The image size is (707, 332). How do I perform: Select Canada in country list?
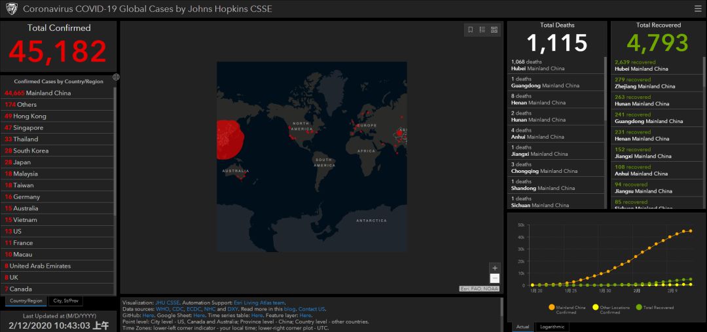click(57, 289)
